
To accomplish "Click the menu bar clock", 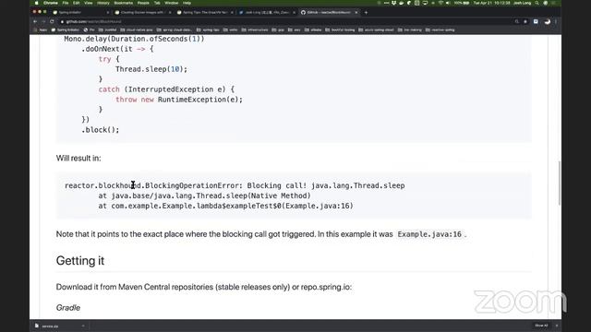I will (491, 3).
